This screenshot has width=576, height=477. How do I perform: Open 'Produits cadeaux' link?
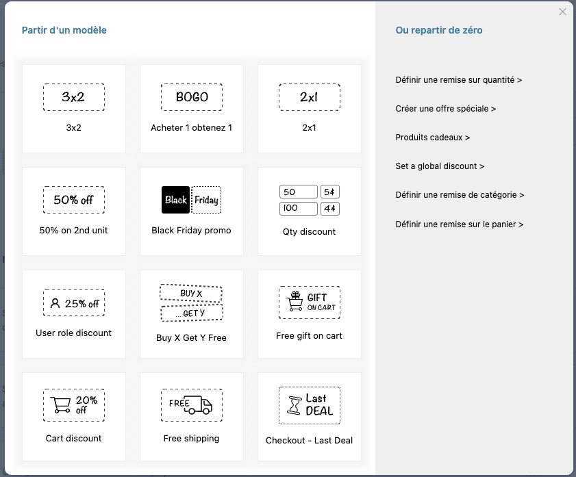(x=433, y=138)
